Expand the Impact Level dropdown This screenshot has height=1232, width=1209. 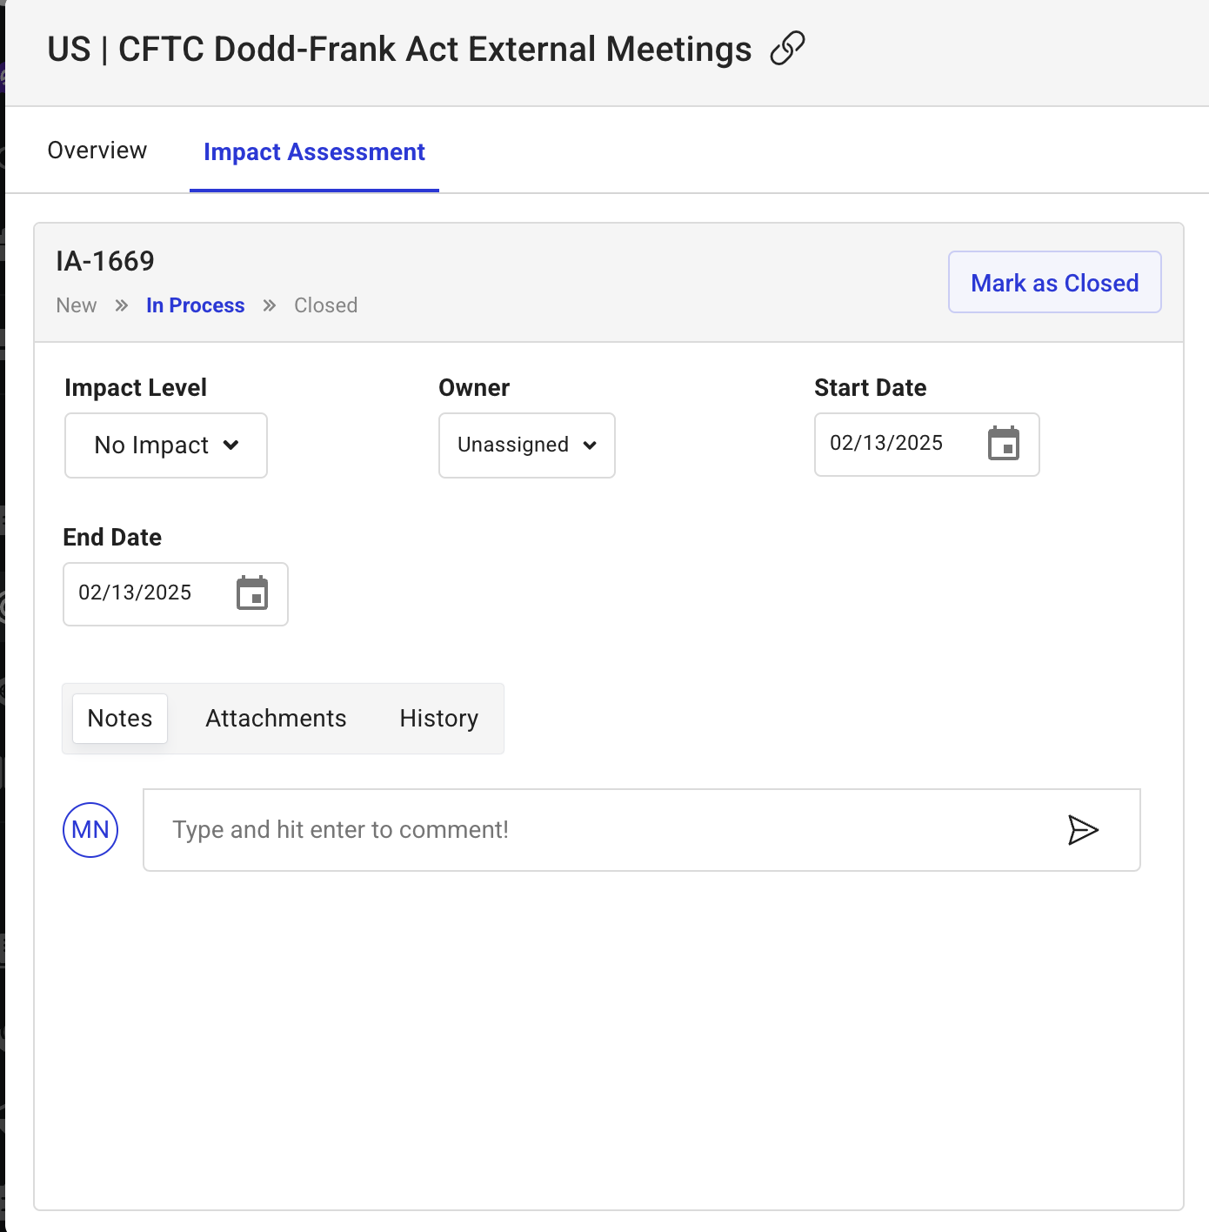pos(166,445)
